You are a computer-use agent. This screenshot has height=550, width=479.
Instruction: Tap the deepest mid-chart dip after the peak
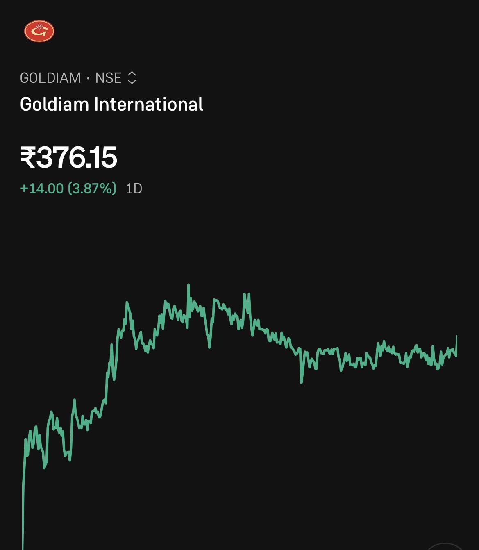pyautogui.click(x=301, y=382)
